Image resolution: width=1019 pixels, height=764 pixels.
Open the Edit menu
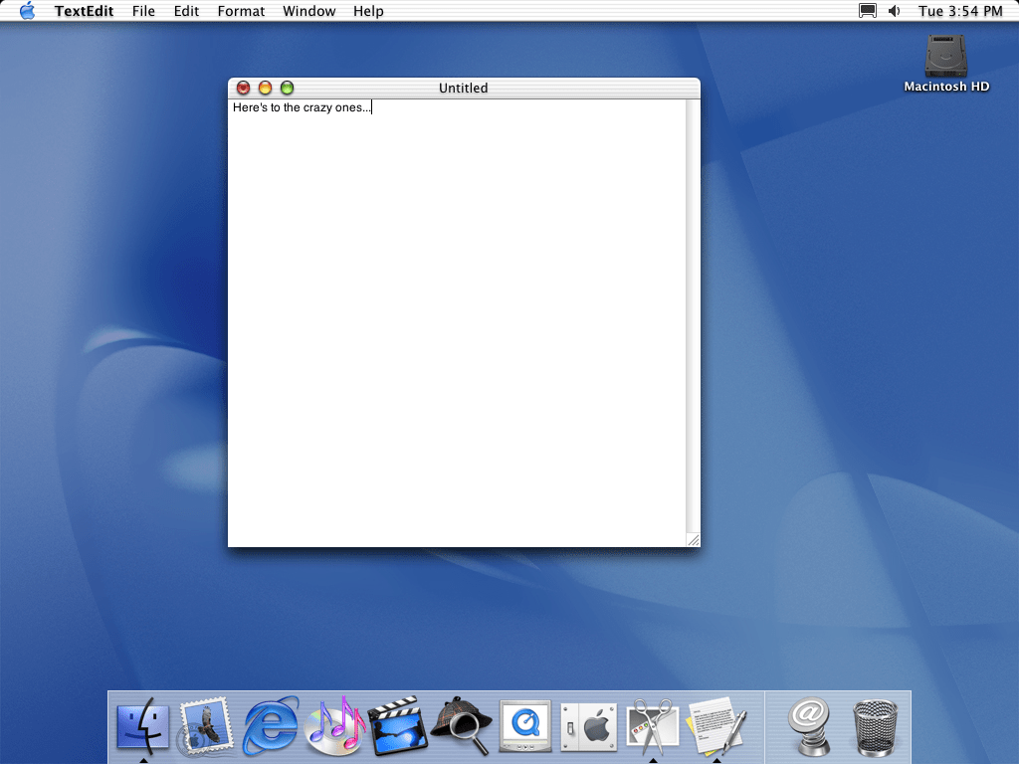[186, 11]
